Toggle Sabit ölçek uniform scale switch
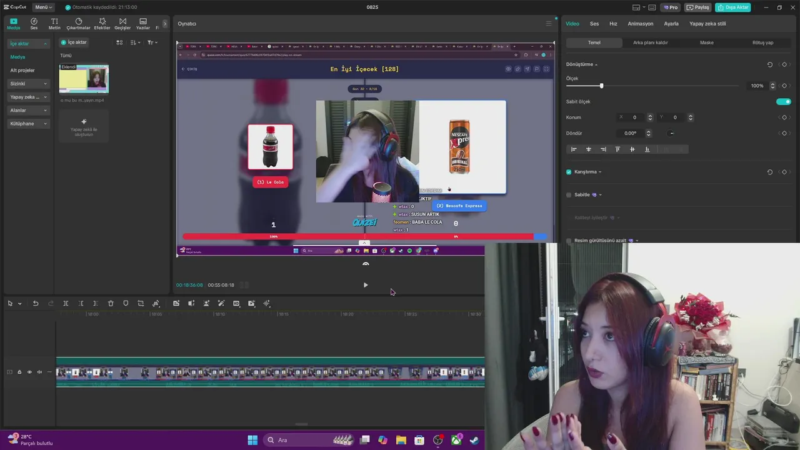 784,101
